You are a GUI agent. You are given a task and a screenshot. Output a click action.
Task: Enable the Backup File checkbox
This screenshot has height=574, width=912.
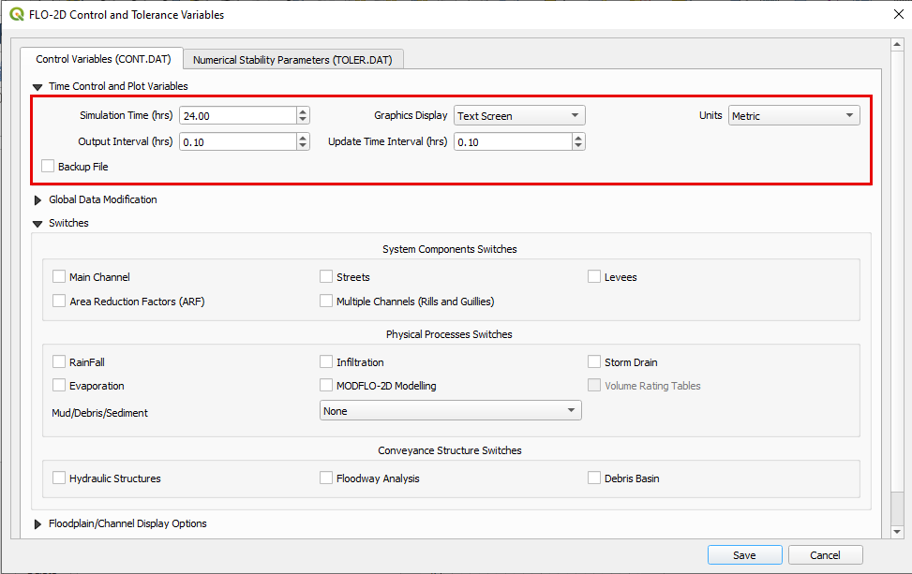click(x=48, y=167)
